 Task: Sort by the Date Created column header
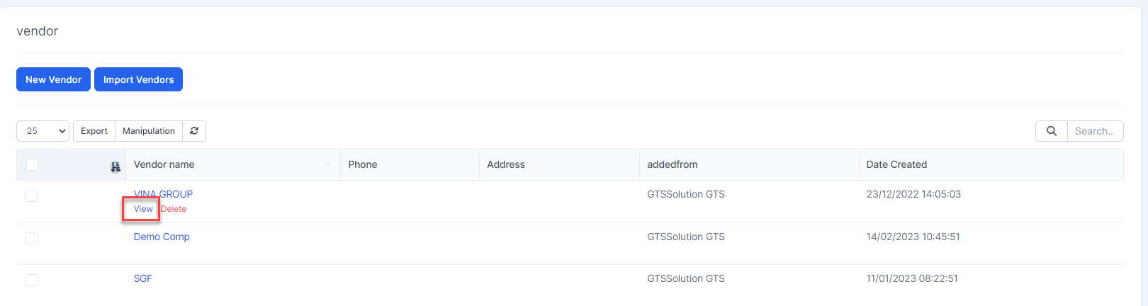tap(896, 164)
